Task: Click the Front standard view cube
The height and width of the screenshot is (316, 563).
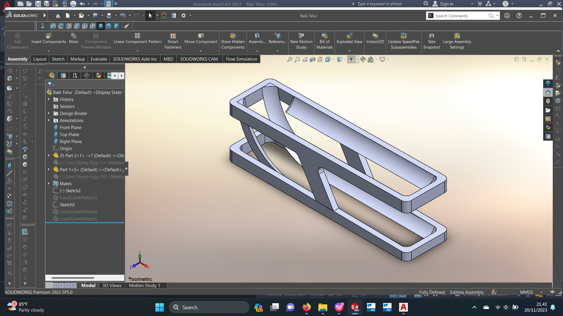Action: click(x=53, y=26)
